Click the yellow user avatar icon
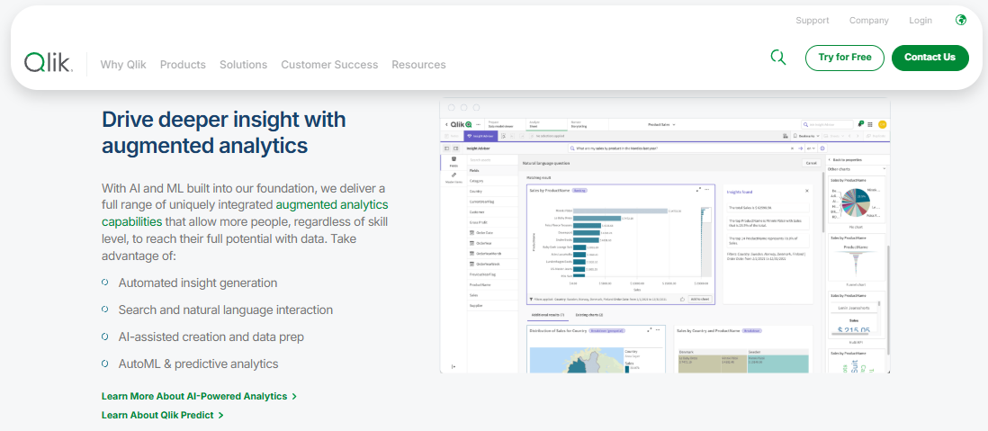Image resolution: width=988 pixels, height=431 pixels. tap(882, 125)
